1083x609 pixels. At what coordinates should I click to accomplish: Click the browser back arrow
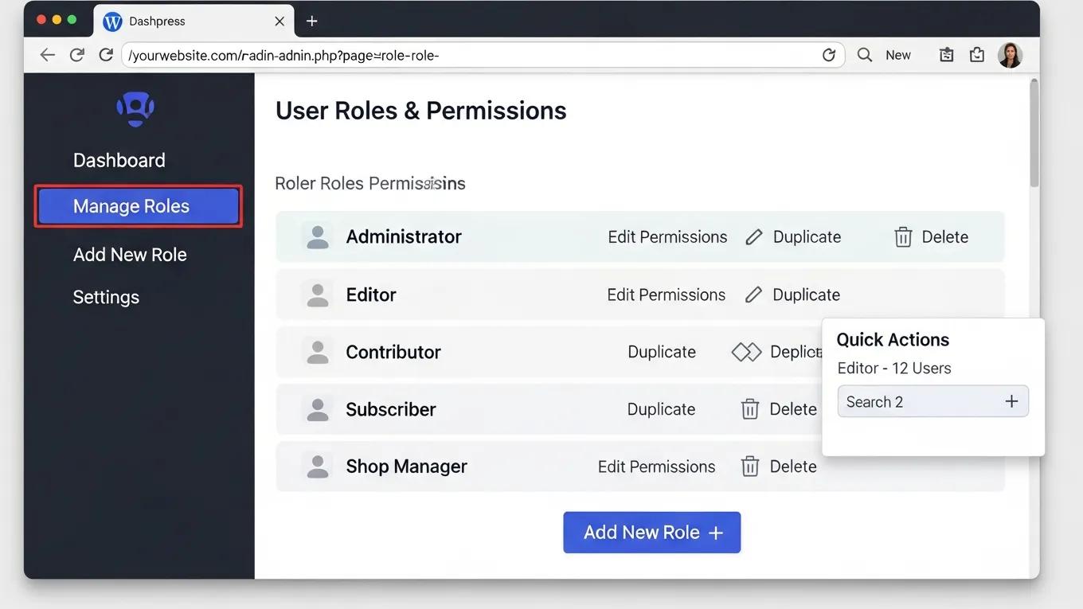click(48, 55)
